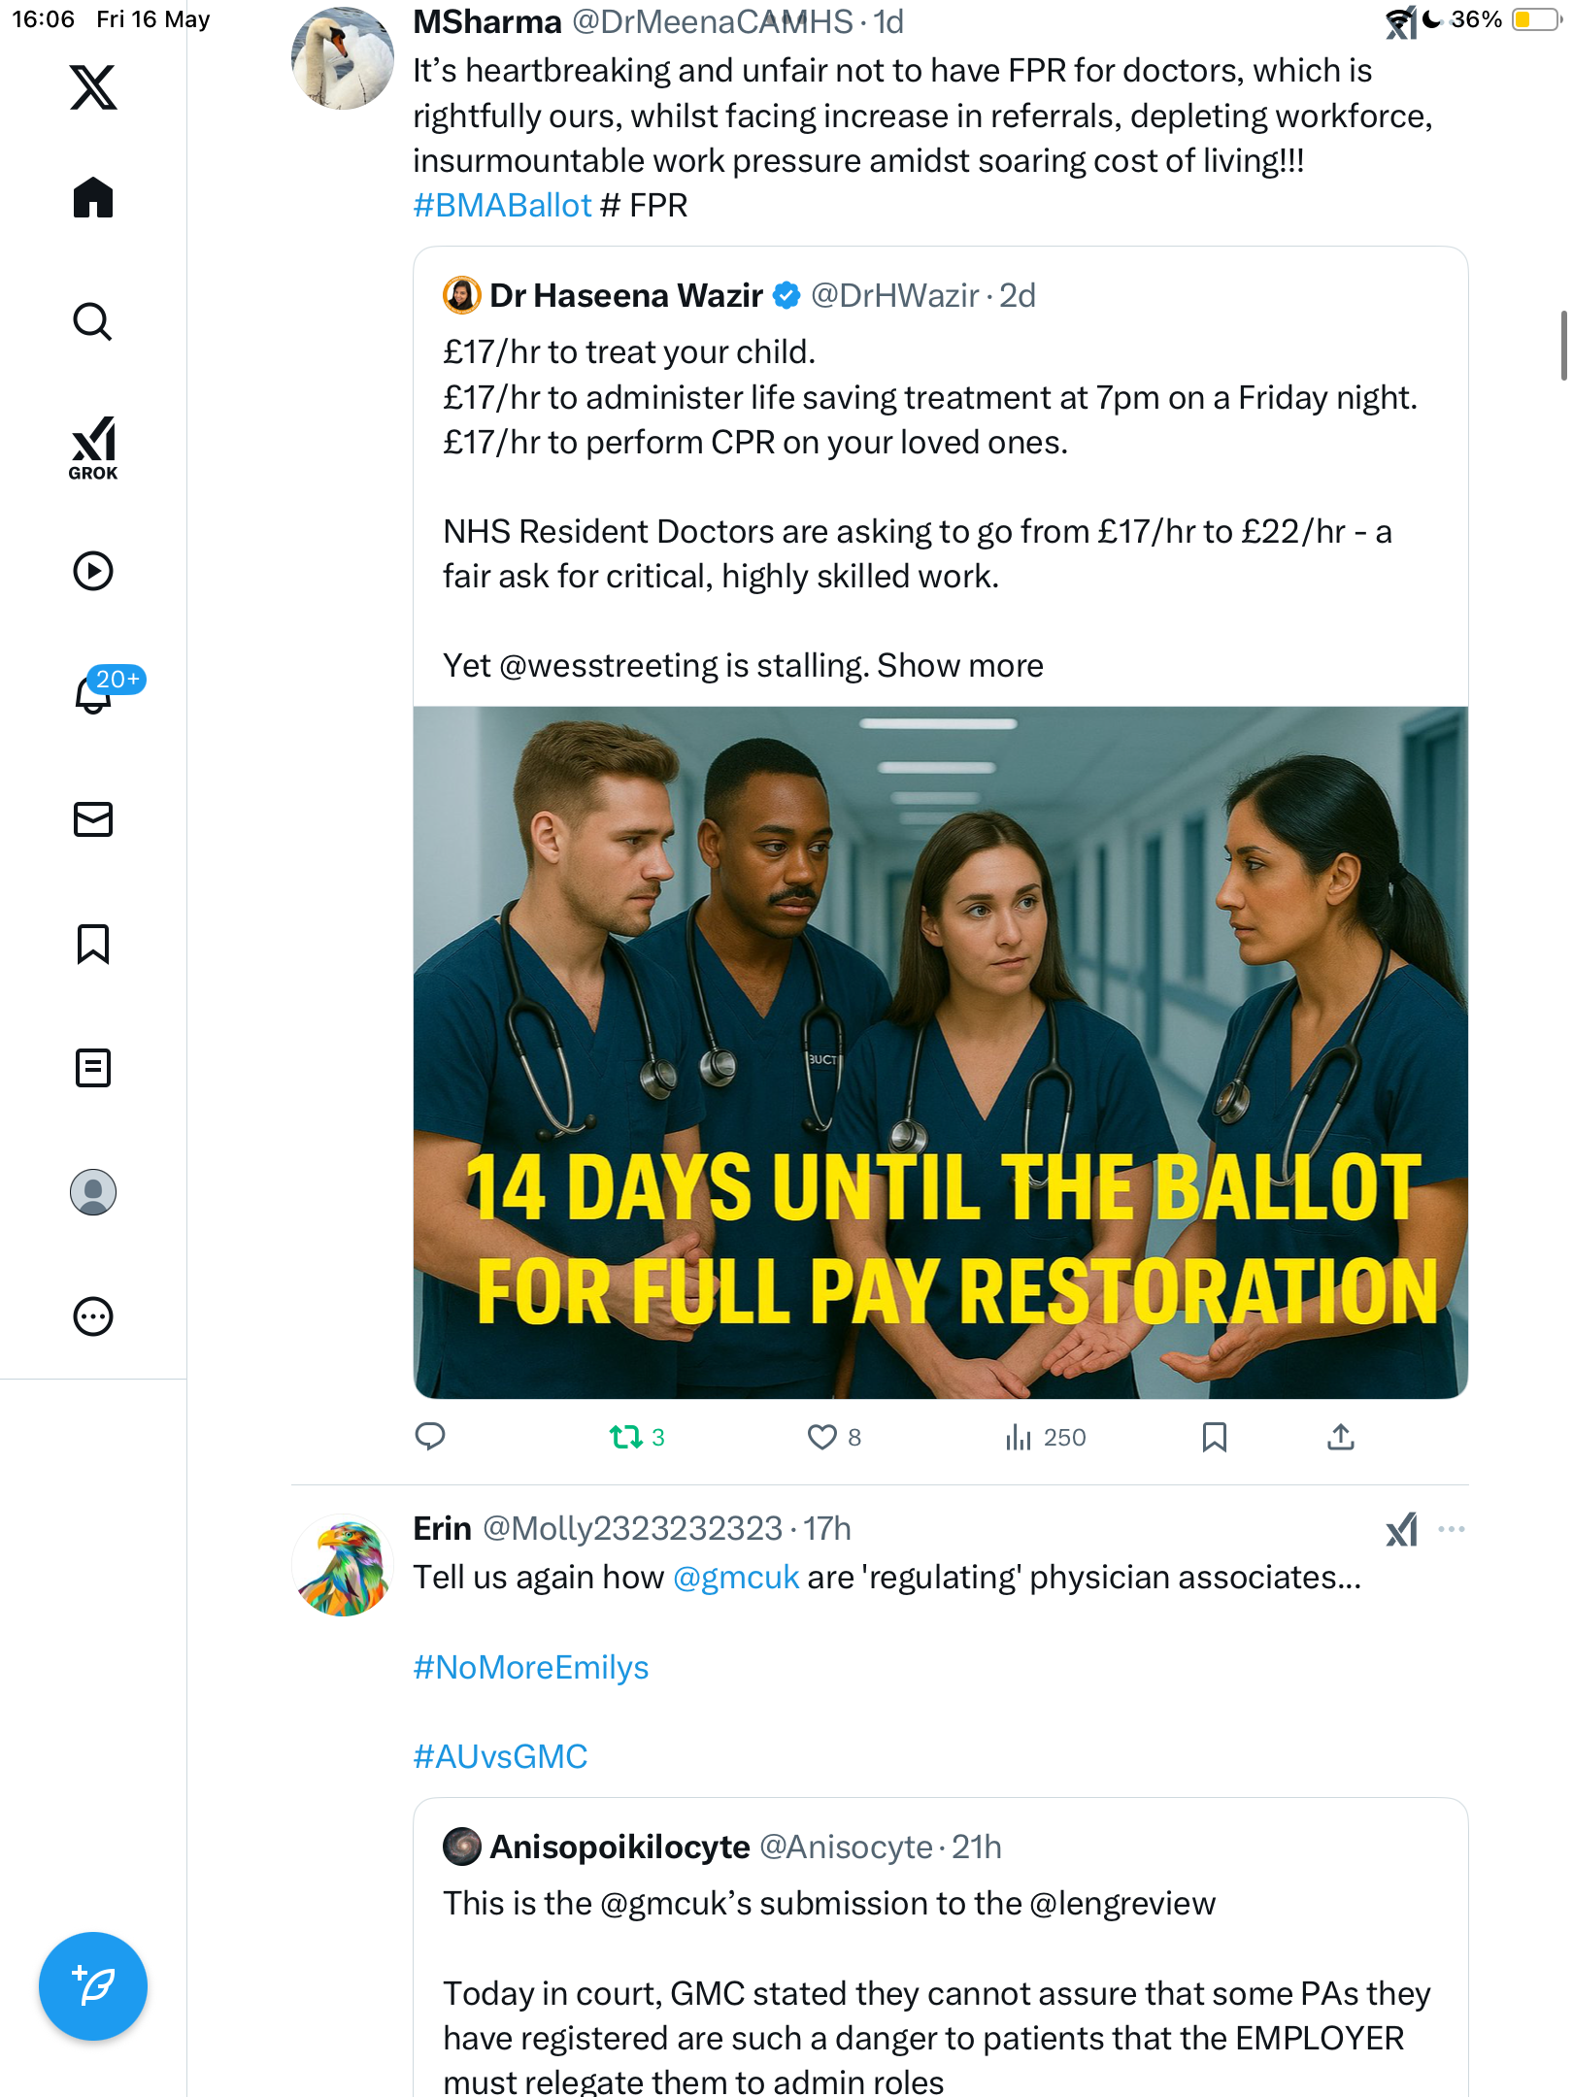Expand quoted post with Show more
The height and width of the screenshot is (2097, 1573).
click(959, 666)
